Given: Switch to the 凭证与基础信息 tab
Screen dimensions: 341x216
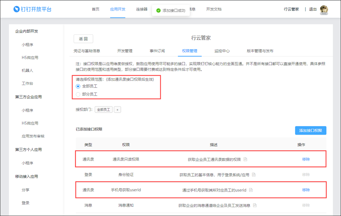Looking at the screenshot, I should [87, 51].
